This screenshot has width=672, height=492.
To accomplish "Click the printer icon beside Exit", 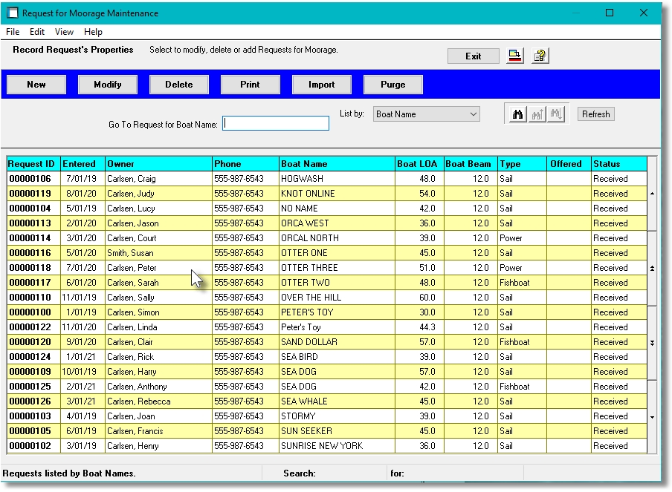I will pos(516,55).
